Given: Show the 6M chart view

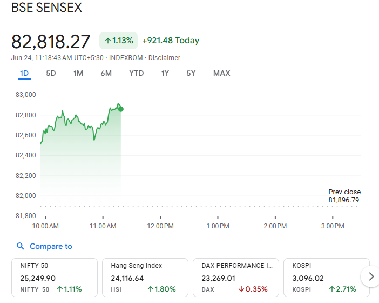Looking at the screenshot, I should click(x=106, y=73).
